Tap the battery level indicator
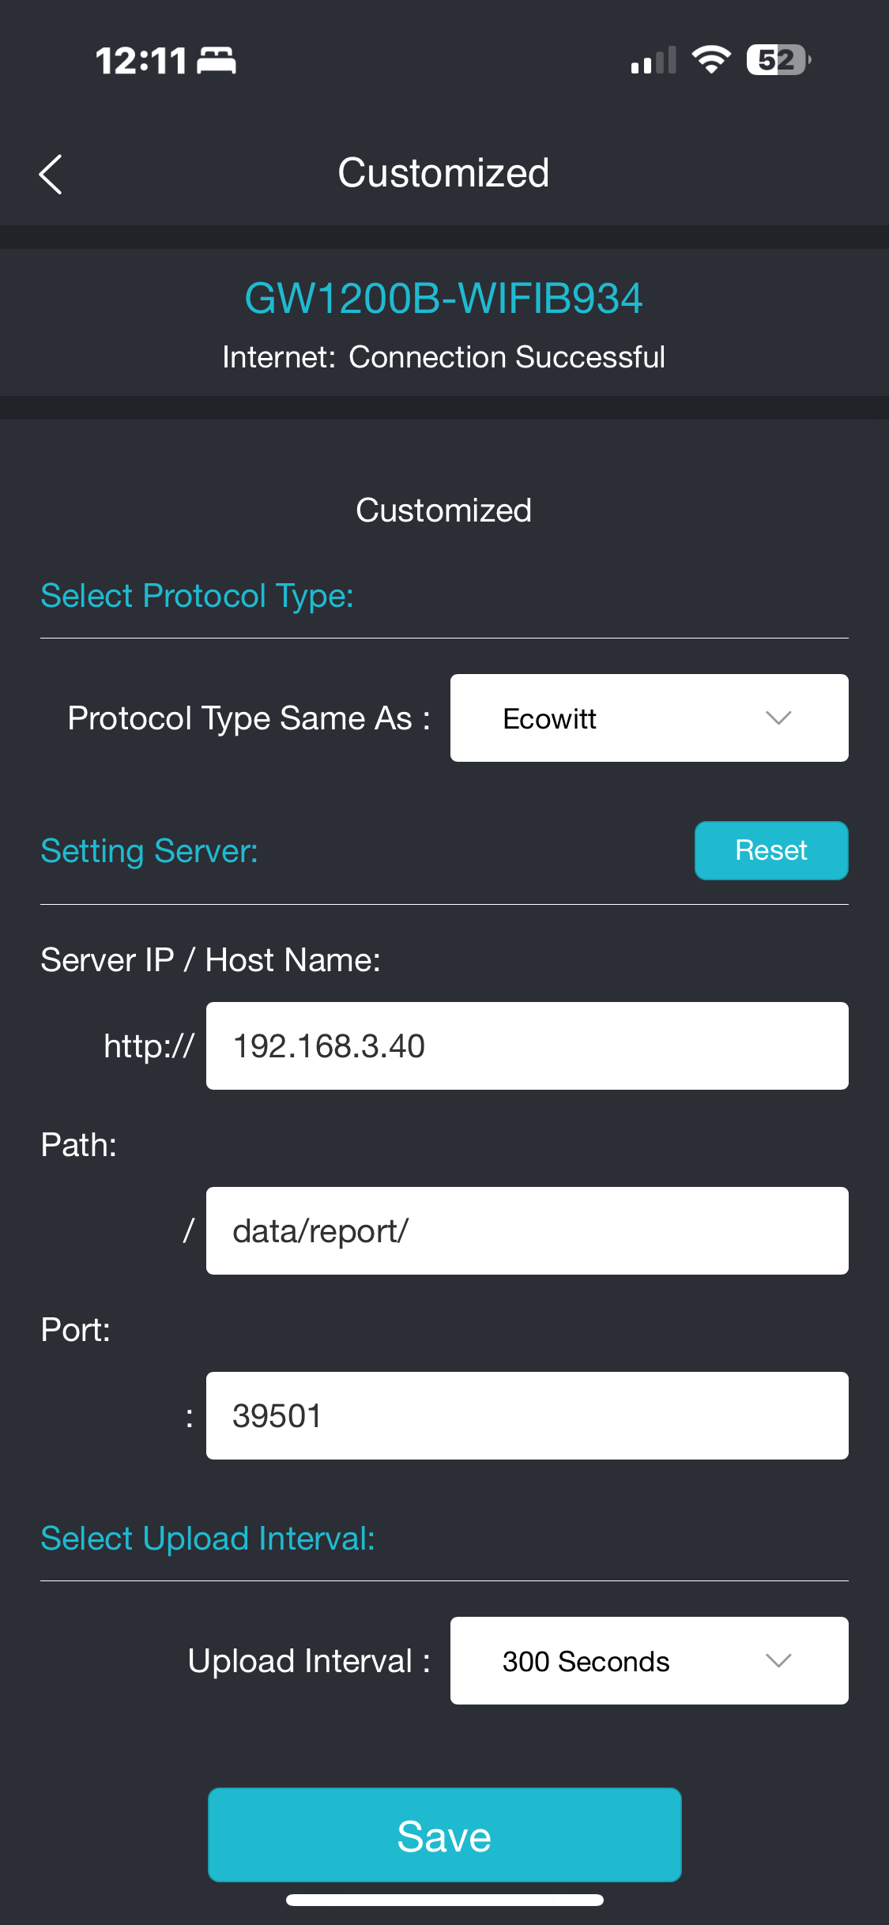 pos(779,60)
